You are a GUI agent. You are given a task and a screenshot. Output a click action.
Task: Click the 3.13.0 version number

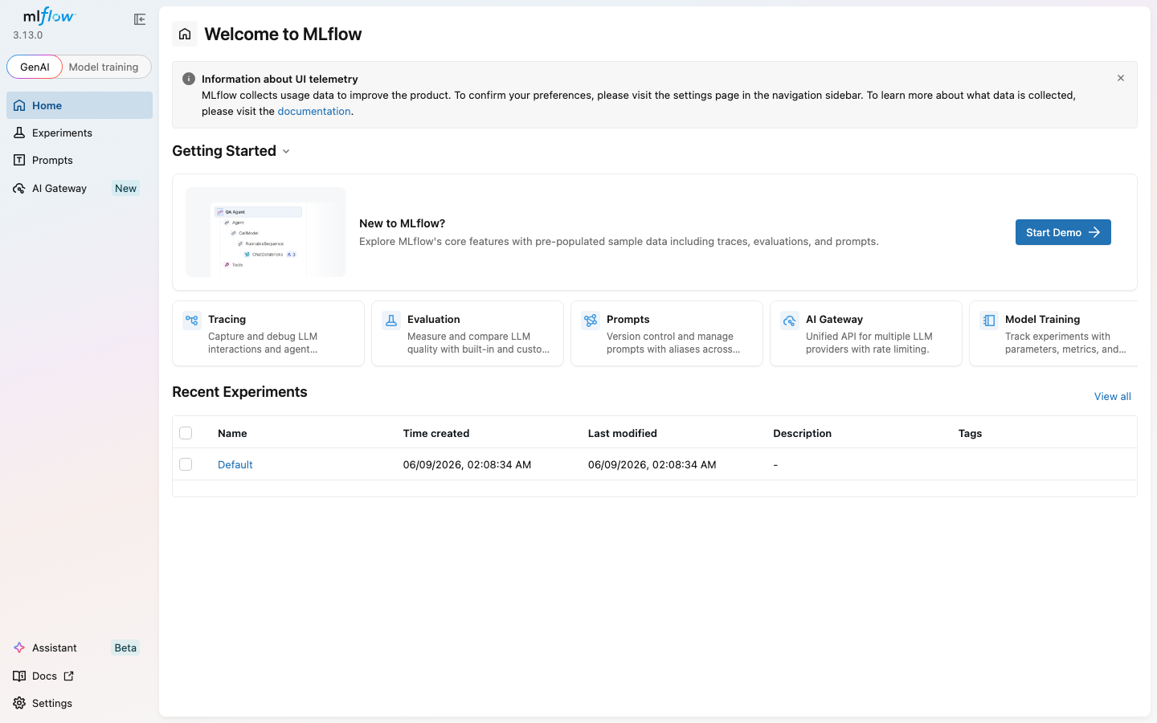click(28, 35)
